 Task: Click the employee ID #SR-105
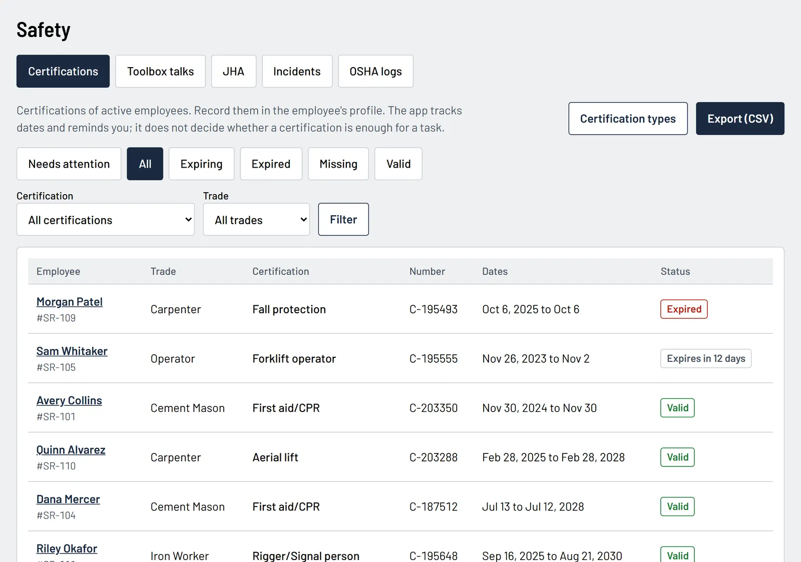(56, 367)
